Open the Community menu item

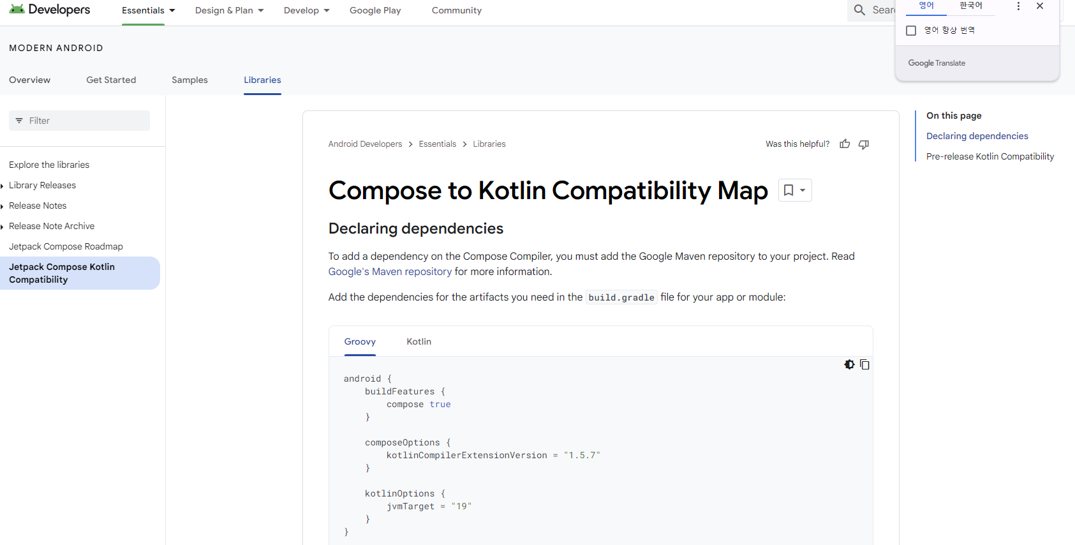(457, 10)
